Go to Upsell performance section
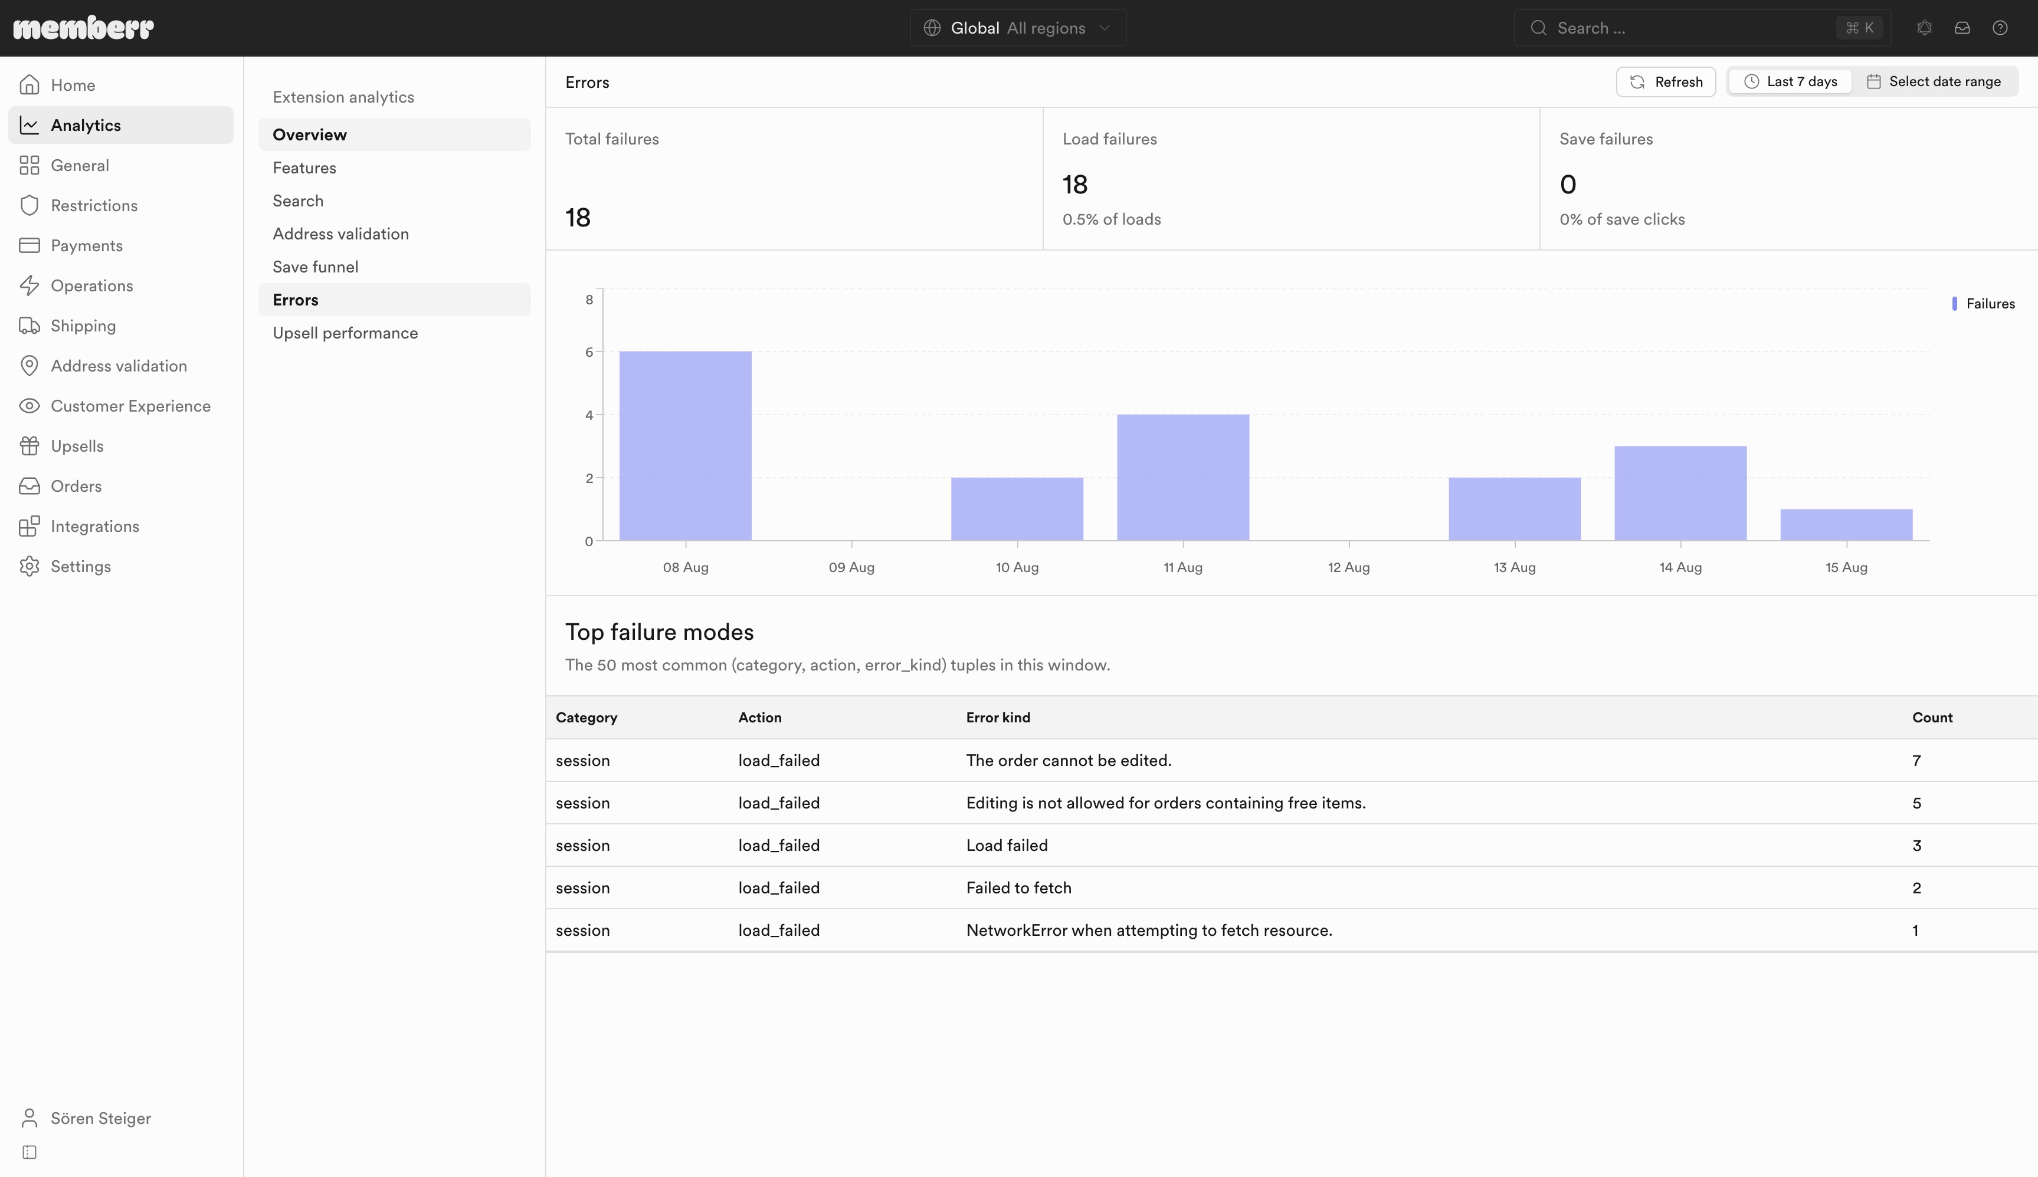 tap(345, 333)
